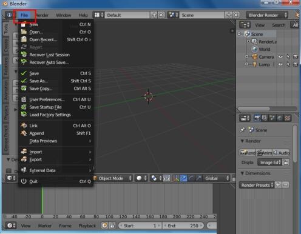
Task: Open the Scene properties tab icon
Action: pos(272,118)
